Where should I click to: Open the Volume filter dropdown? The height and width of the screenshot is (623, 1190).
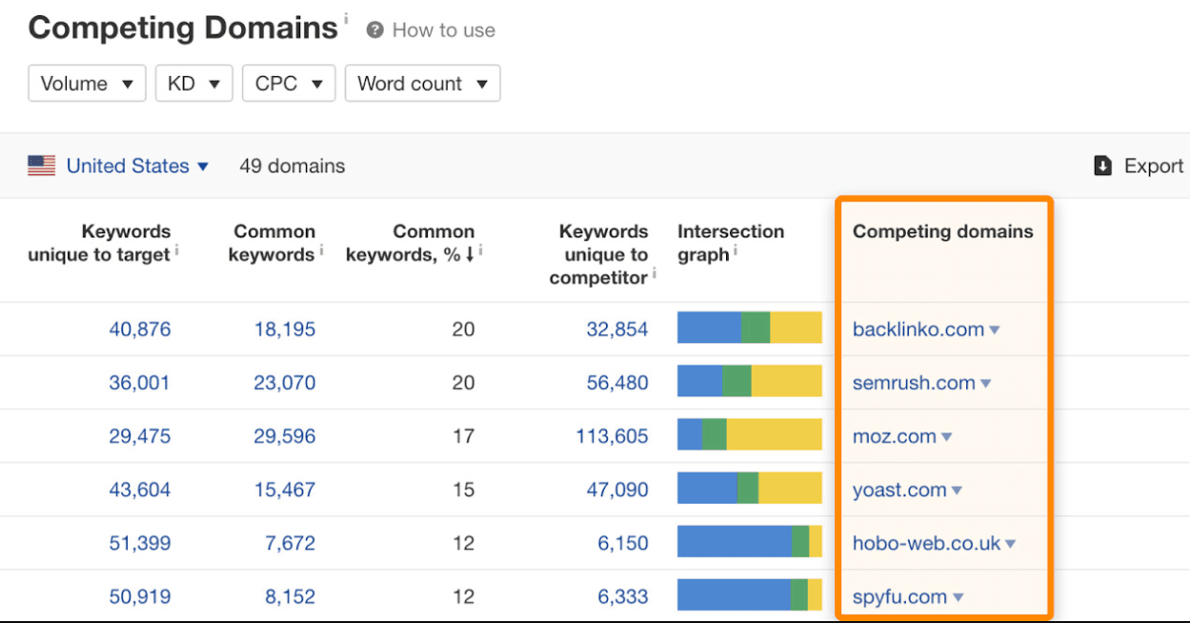click(x=87, y=84)
